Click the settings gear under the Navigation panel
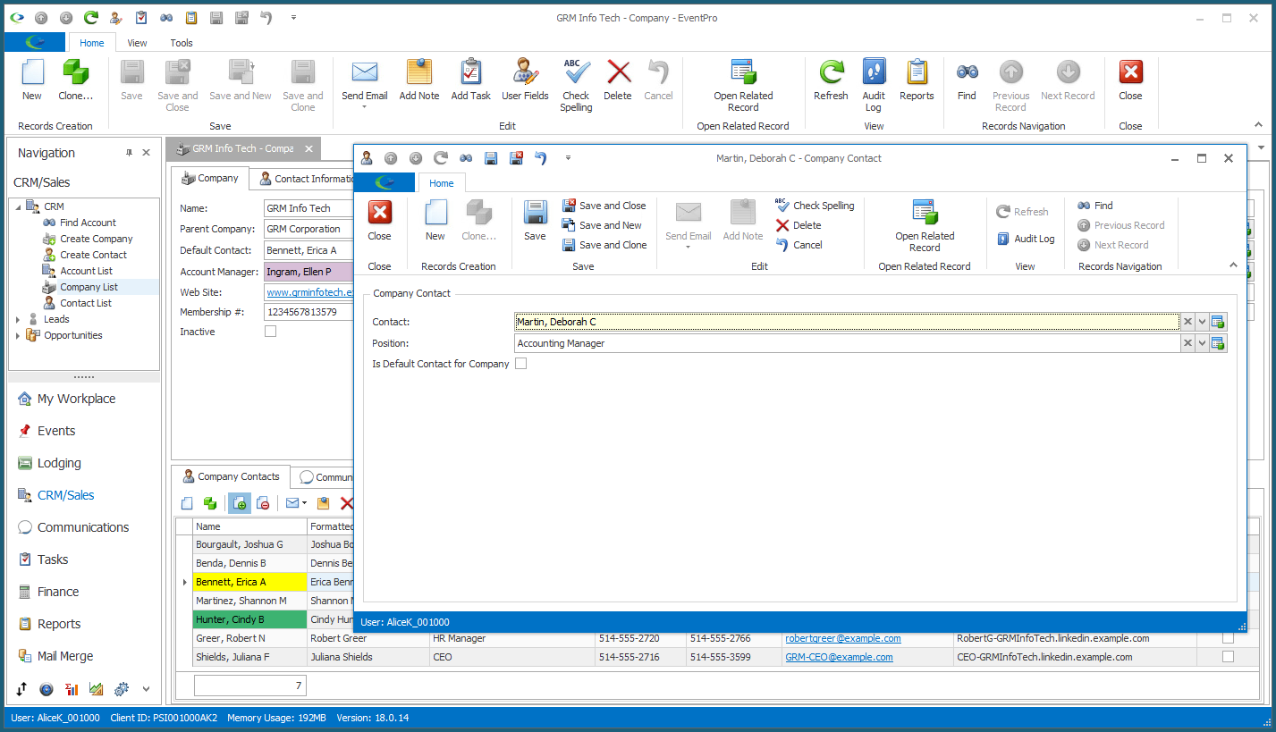Screen dimensions: 1276x732 122,689
